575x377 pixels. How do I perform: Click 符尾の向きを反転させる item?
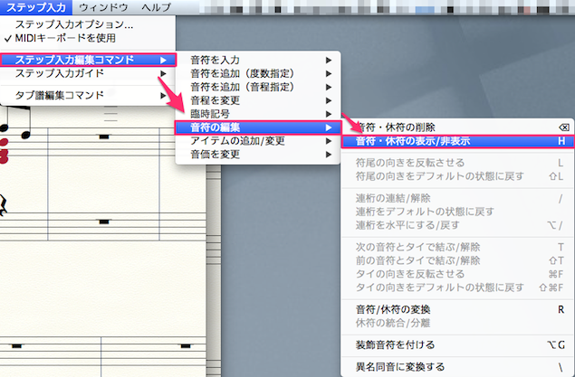[x=457, y=163]
